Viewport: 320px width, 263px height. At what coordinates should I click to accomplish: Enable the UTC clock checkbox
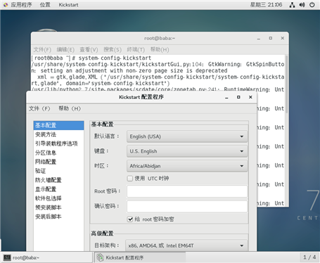click(130, 179)
